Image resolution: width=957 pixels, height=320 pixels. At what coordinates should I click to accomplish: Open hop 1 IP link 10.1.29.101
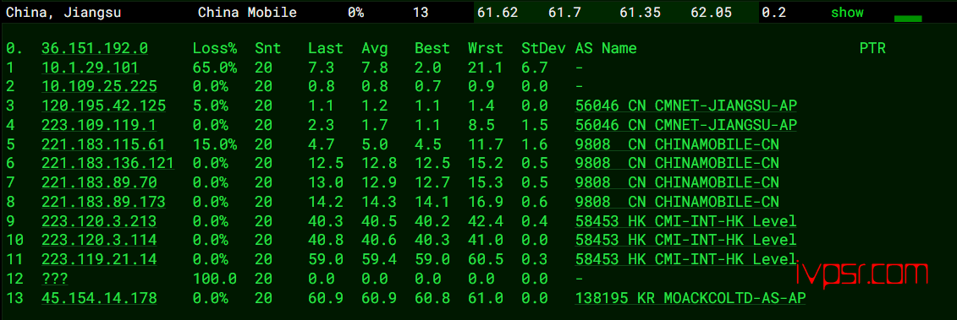91,68
